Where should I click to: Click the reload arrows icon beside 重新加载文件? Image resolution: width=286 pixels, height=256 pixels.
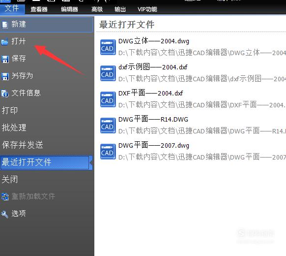tap(5, 196)
